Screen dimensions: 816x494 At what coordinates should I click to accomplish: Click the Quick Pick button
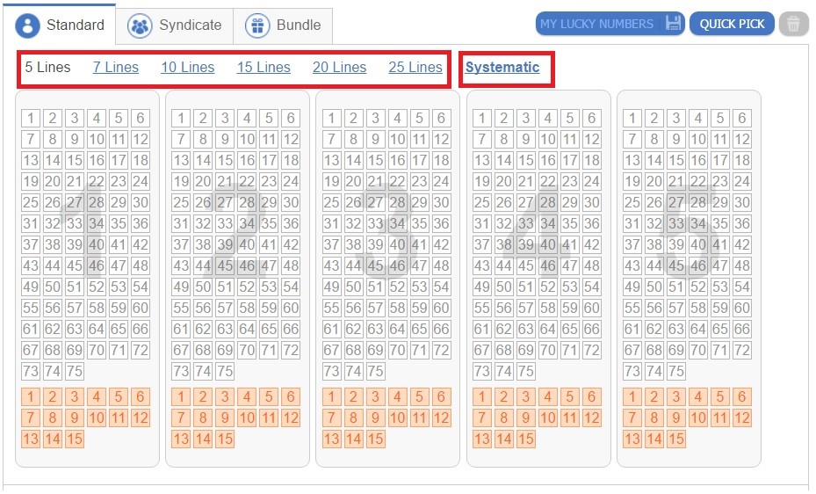pos(732,24)
